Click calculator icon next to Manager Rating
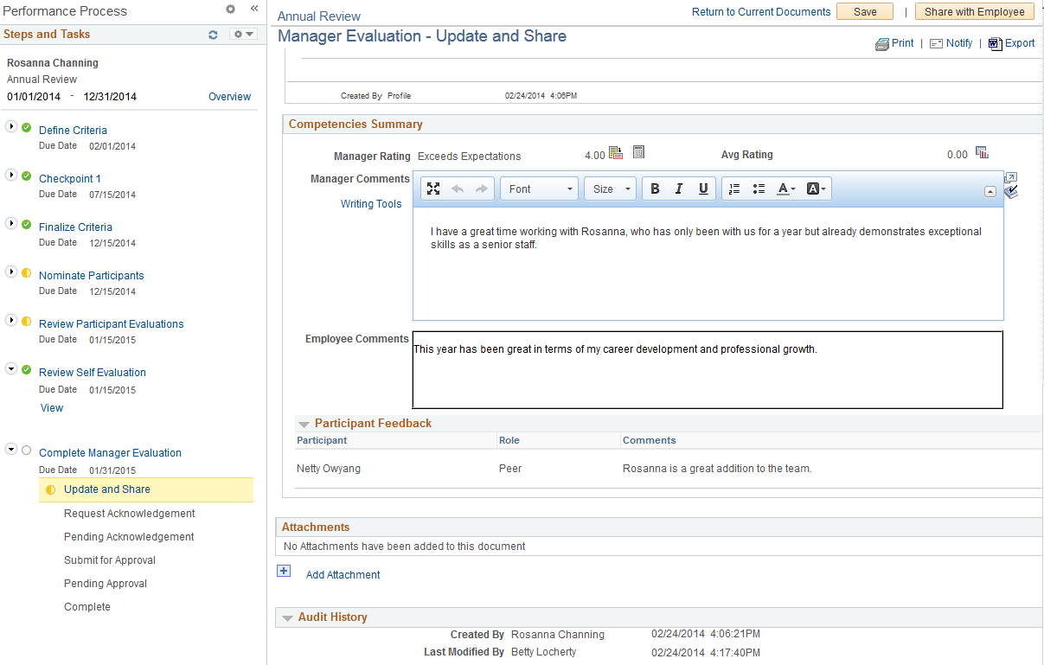Image resolution: width=1044 pixels, height=665 pixels. [x=638, y=152]
